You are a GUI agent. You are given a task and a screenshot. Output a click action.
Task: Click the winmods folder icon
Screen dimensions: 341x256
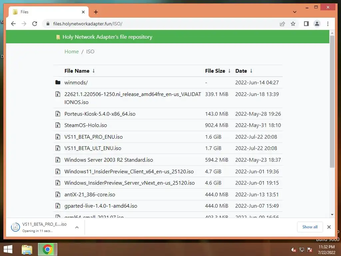click(58, 82)
